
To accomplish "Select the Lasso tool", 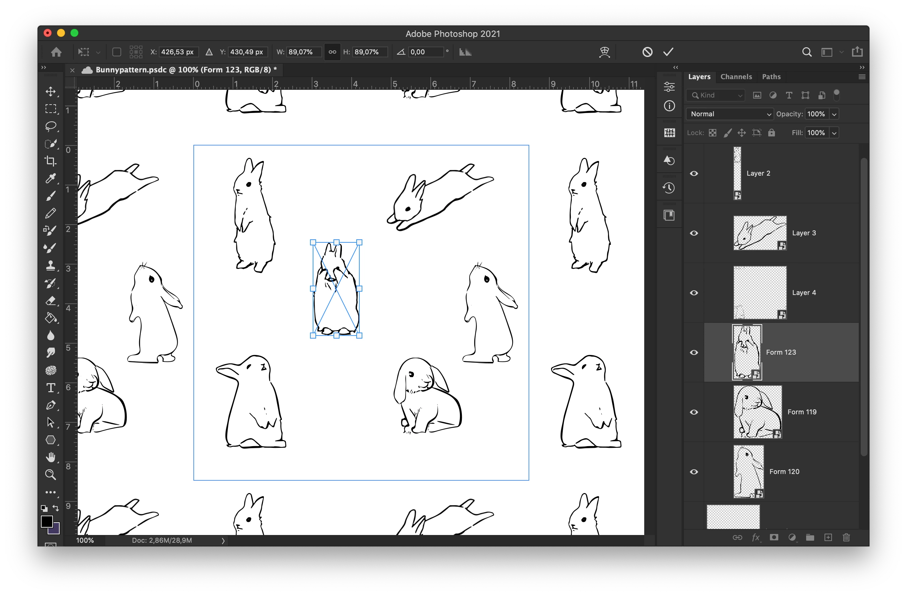I will (x=51, y=126).
